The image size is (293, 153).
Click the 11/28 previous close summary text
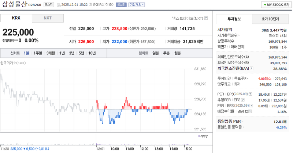click(25, 149)
